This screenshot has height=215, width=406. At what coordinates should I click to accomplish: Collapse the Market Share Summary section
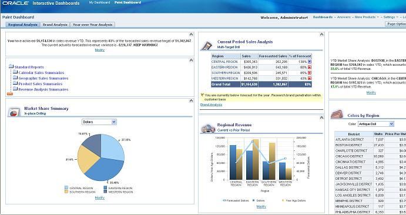pyautogui.click(x=191, y=100)
